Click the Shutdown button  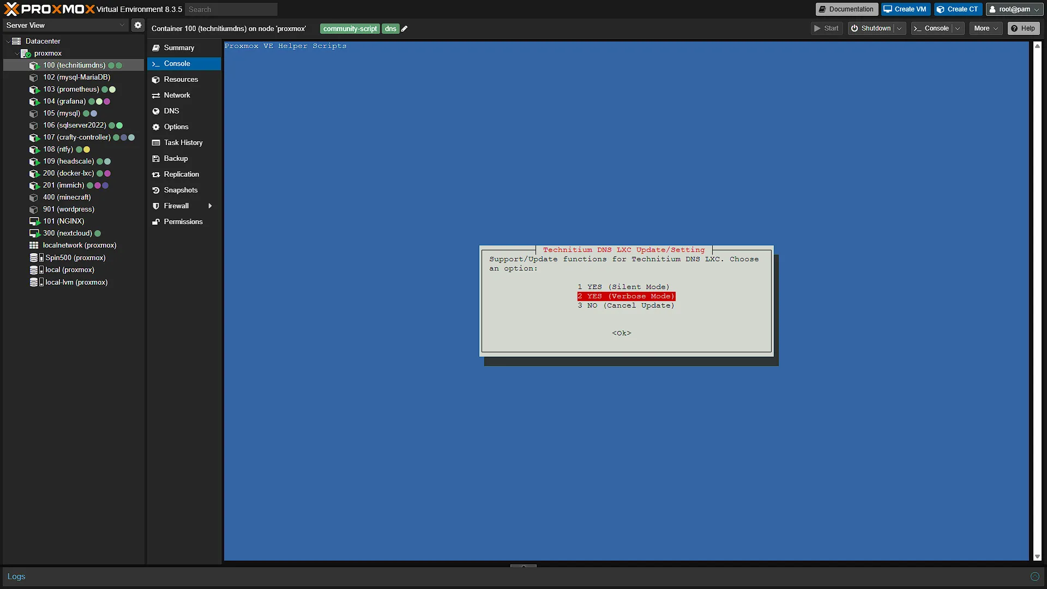click(871, 28)
